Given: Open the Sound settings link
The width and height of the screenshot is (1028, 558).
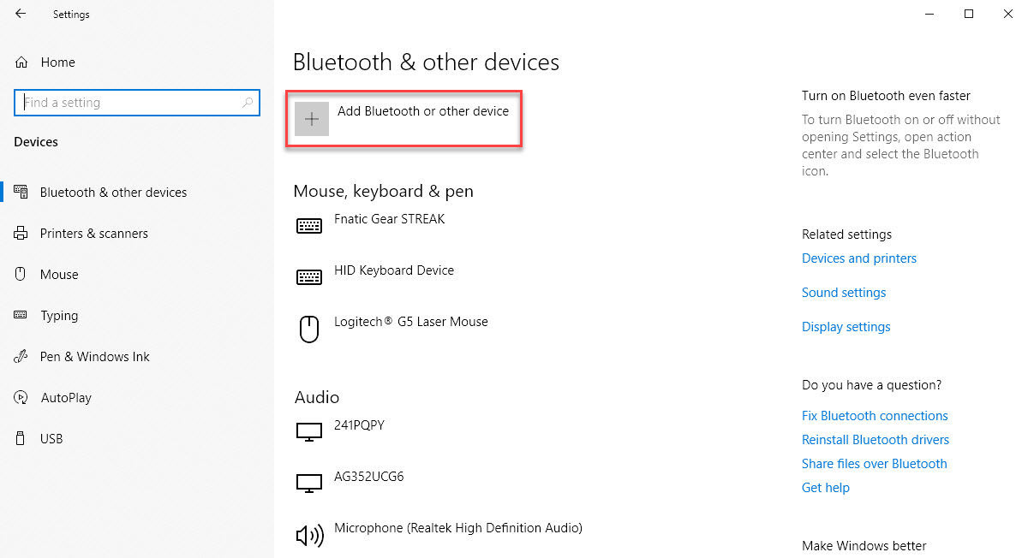Looking at the screenshot, I should pos(844,293).
